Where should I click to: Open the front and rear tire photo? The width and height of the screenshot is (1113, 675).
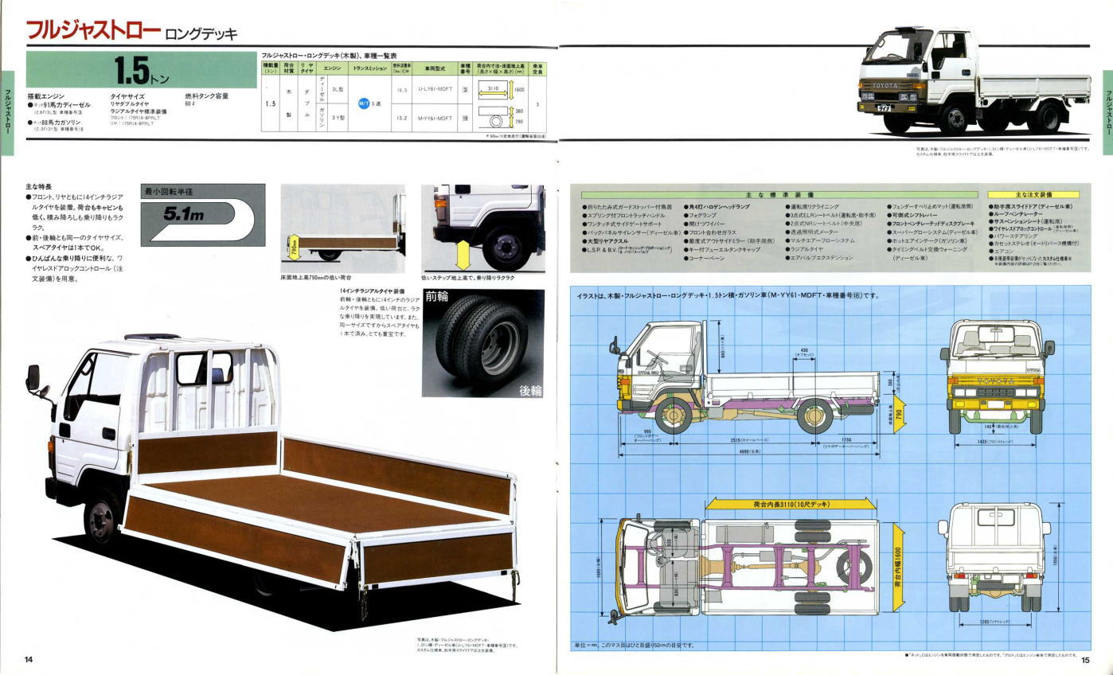click(x=483, y=344)
